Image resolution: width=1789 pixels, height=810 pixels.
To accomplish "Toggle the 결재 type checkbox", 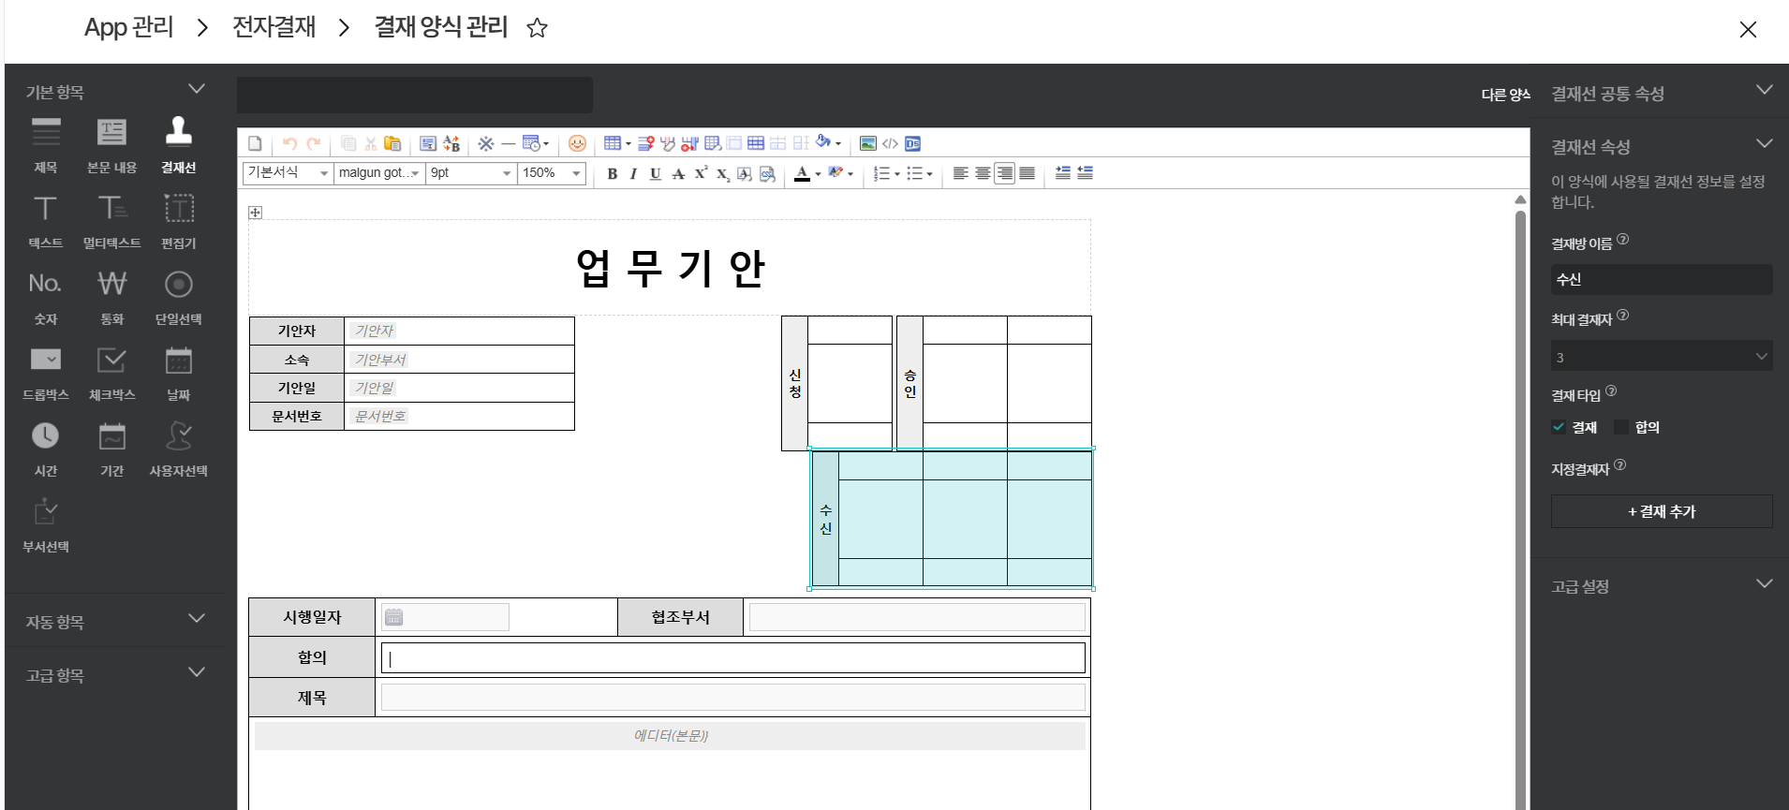I will click(1559, 427).
